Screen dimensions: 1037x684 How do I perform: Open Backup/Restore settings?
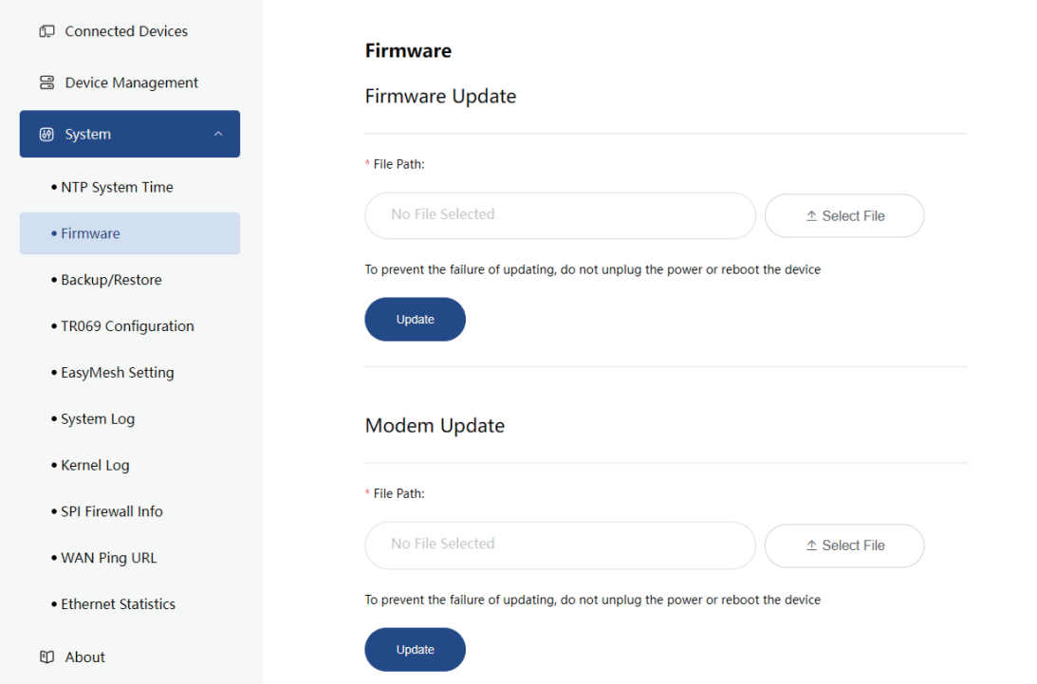coord(111,280)
